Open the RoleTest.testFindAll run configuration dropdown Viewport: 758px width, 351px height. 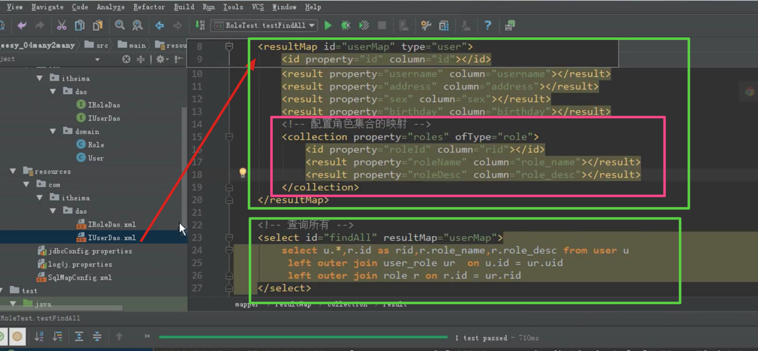312,25
